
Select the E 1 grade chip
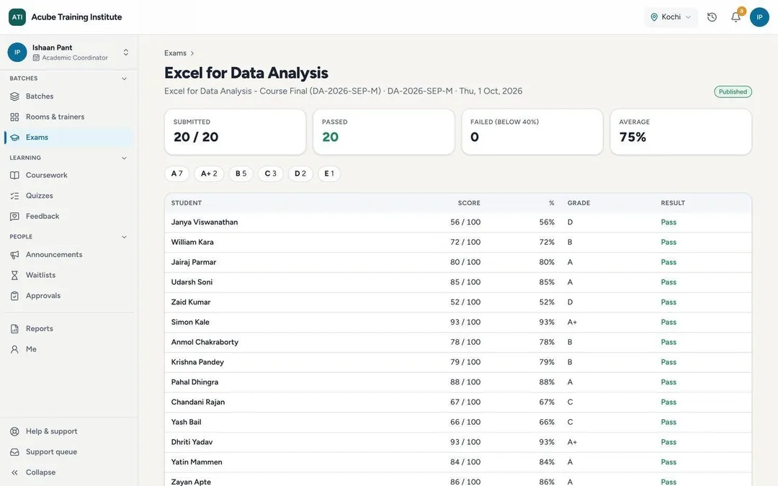point(329,174)
